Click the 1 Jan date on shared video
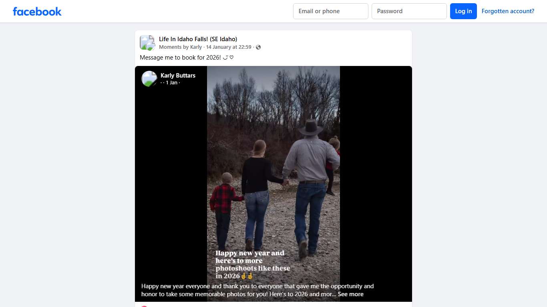This screenshot has width=547, height=307. (x=171, y=83)
